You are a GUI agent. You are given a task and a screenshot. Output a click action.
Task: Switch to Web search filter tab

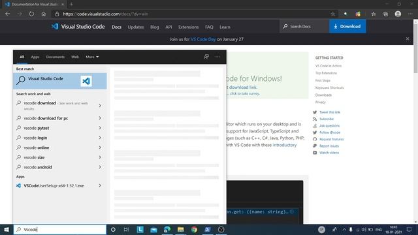75,57
